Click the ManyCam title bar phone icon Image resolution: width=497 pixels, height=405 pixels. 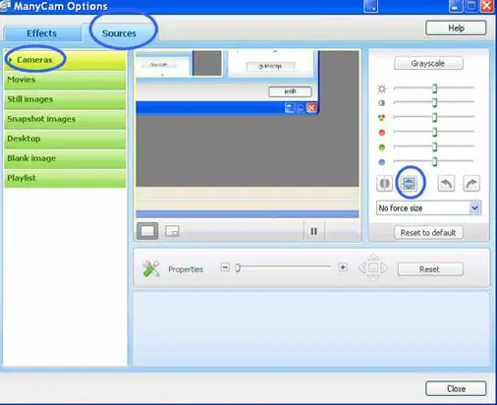click(x=371, y=6)
